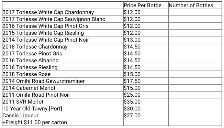Click quantity cell for 10 Year Old Tawny Port
This screenshot has width=224, height=128.
pyautogui.click(x=195, y=108)
